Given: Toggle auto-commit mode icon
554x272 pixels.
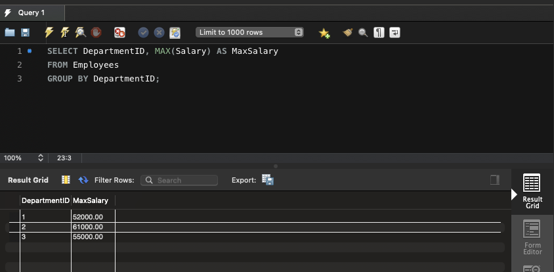Looking at the screenshot, I should pyautogui.click(x=175, y=32).
